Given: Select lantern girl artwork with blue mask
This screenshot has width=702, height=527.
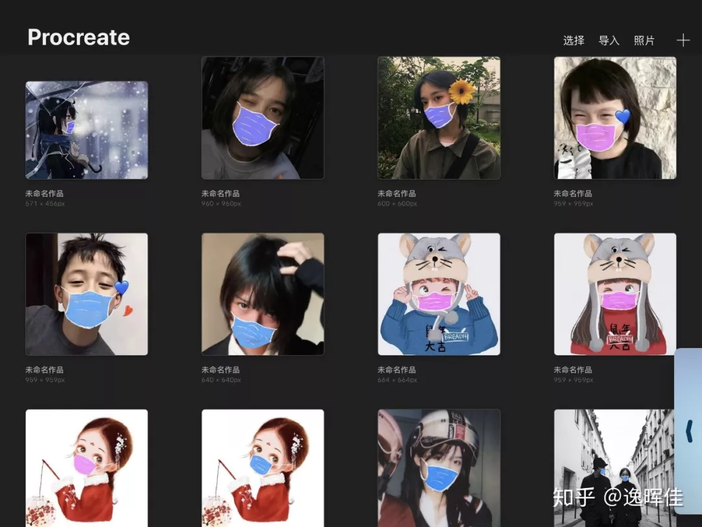Looking at the screenshot, I should [263, 468].
